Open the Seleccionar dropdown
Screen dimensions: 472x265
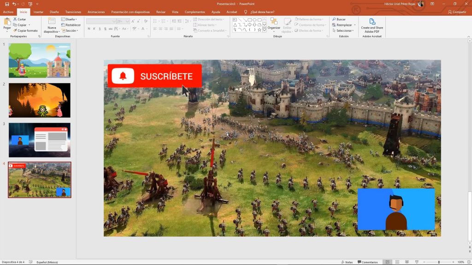(x=343, y=30)
